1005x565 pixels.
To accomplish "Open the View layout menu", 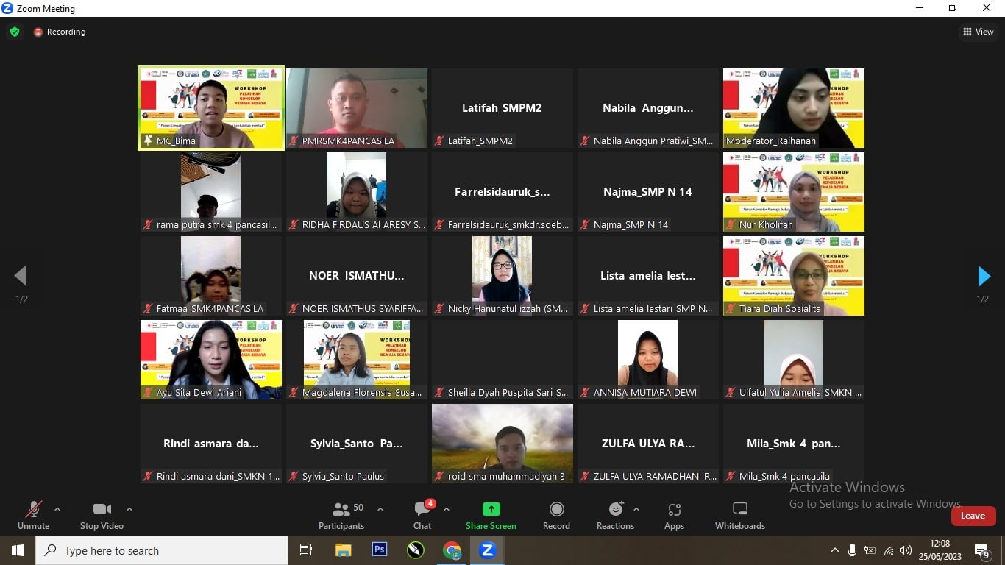I will click(979, 32).
